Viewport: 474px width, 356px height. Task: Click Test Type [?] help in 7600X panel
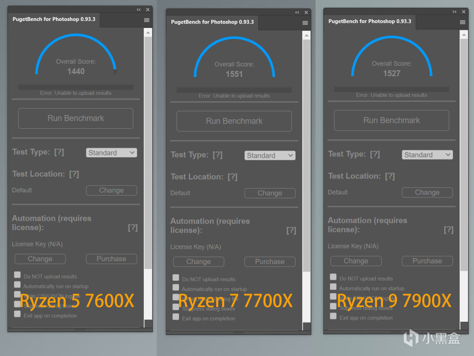pyautogui.click(x=59, y=152)
